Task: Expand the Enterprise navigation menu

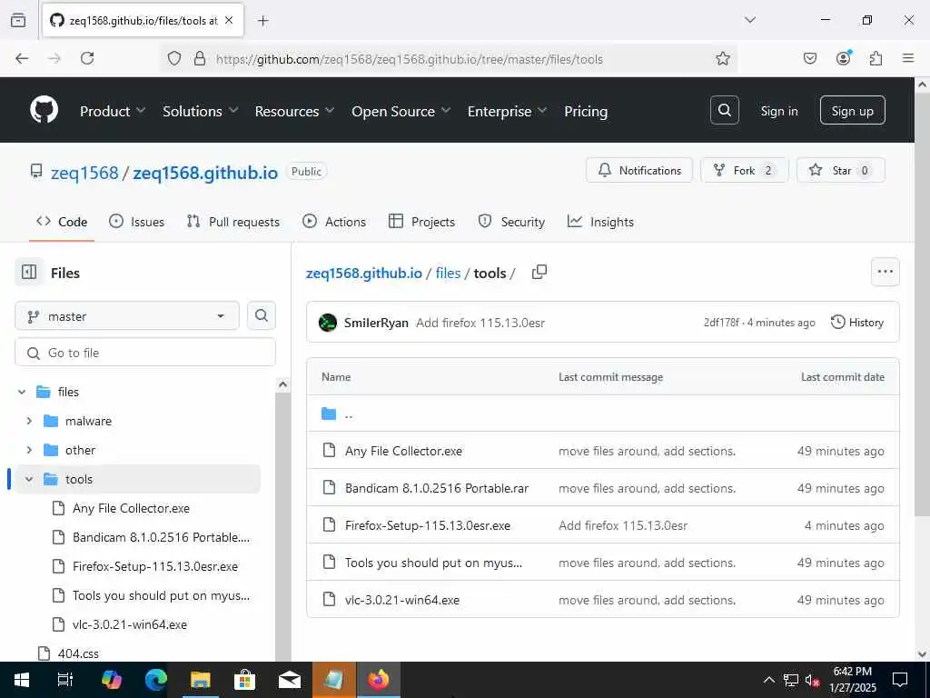Action: pos(507,111)
